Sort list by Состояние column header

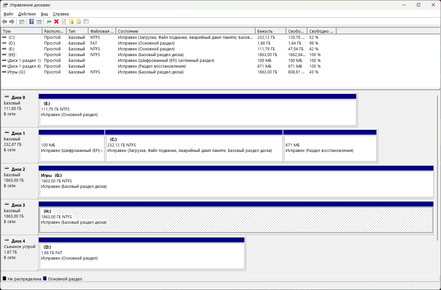[185, 31]
